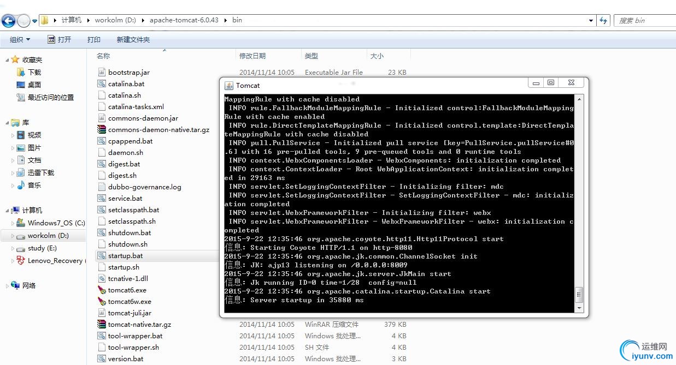Select catalina-tasks.xml file icon
The height and width of the screenshot is (365, 676).
click(x=102, y=106)
